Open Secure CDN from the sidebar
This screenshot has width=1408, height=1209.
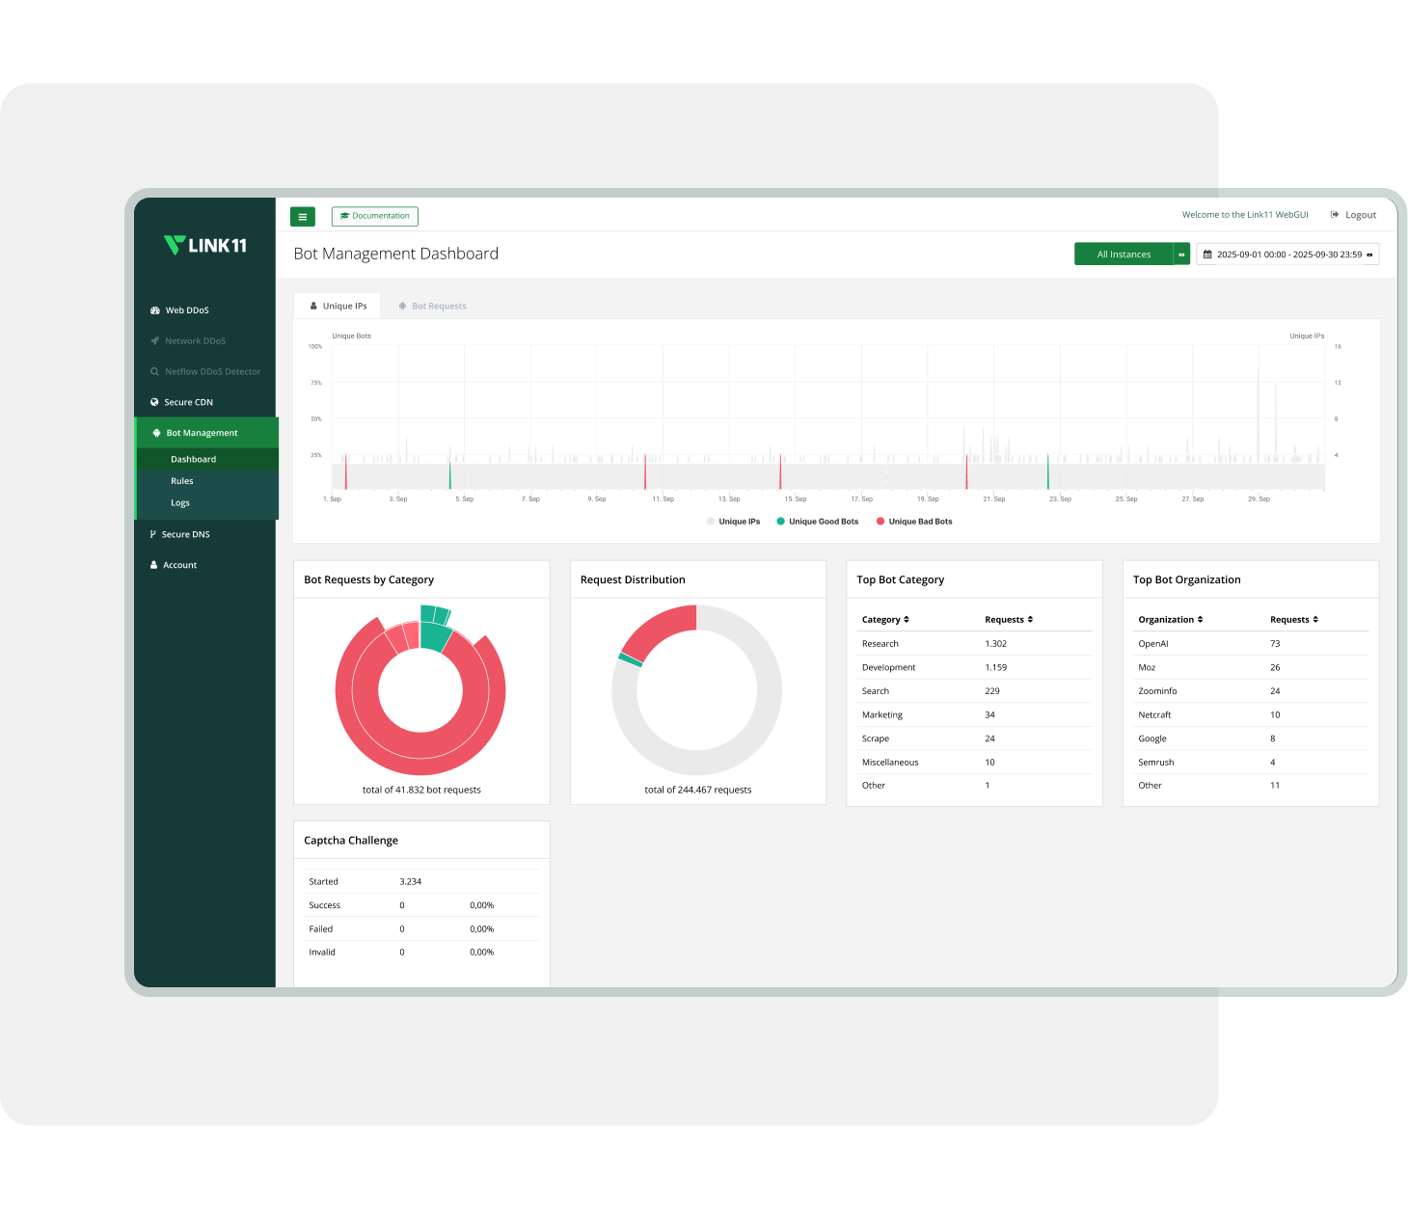coord(188,402)
